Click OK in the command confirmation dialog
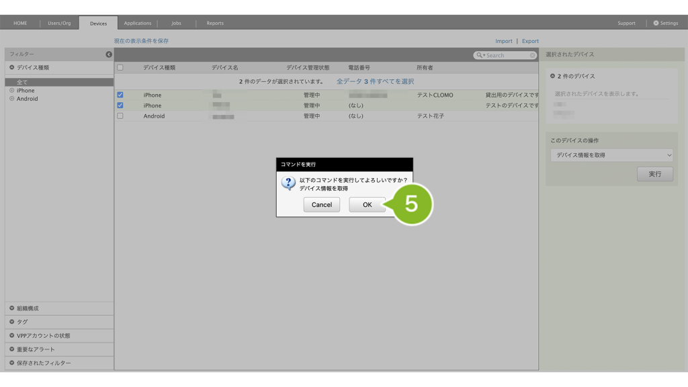Viewport: 688px width, 387px height. [x=367, y=205]
